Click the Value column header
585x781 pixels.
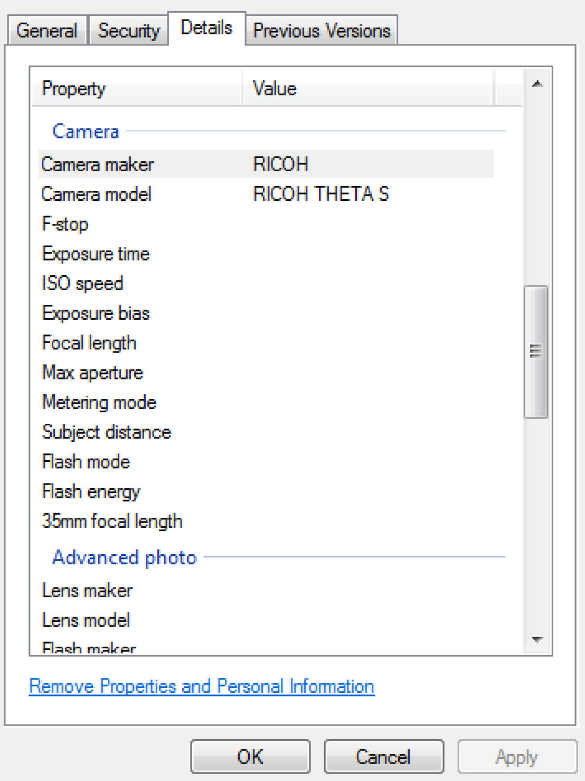pyautogui.click(x=368, y=88)
